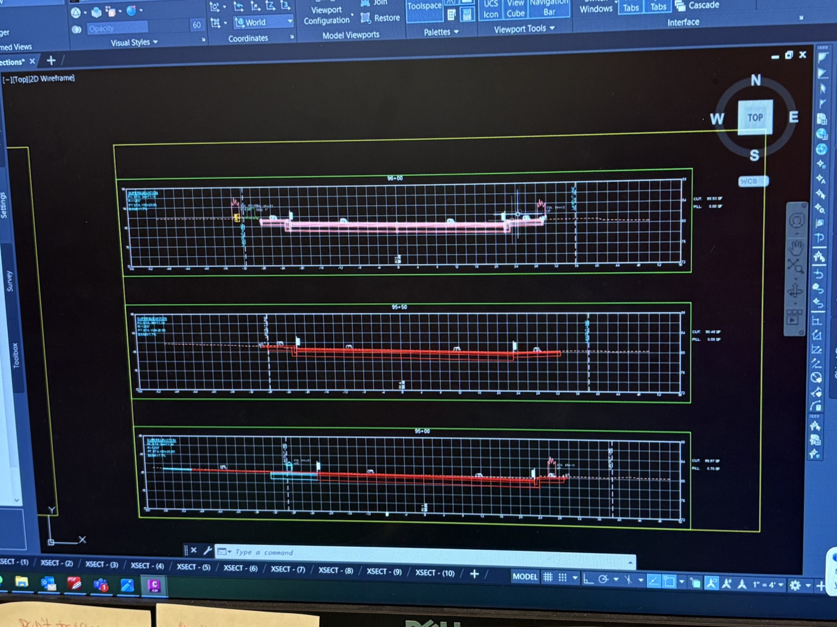Click polar tracking icon in status bar
The height and width of the screenshot is (627, 837).
point(603,579)
